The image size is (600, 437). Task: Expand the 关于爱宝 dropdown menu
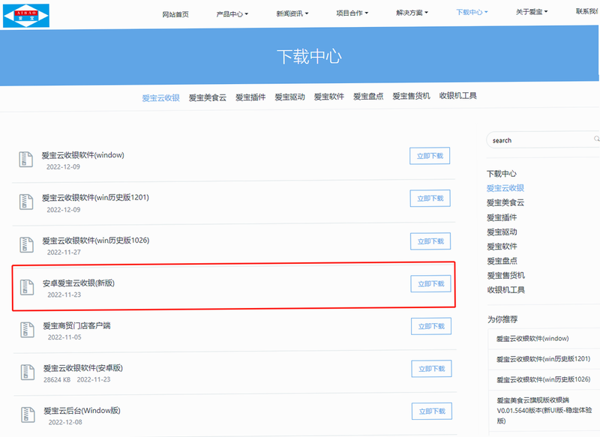(532, 12)
